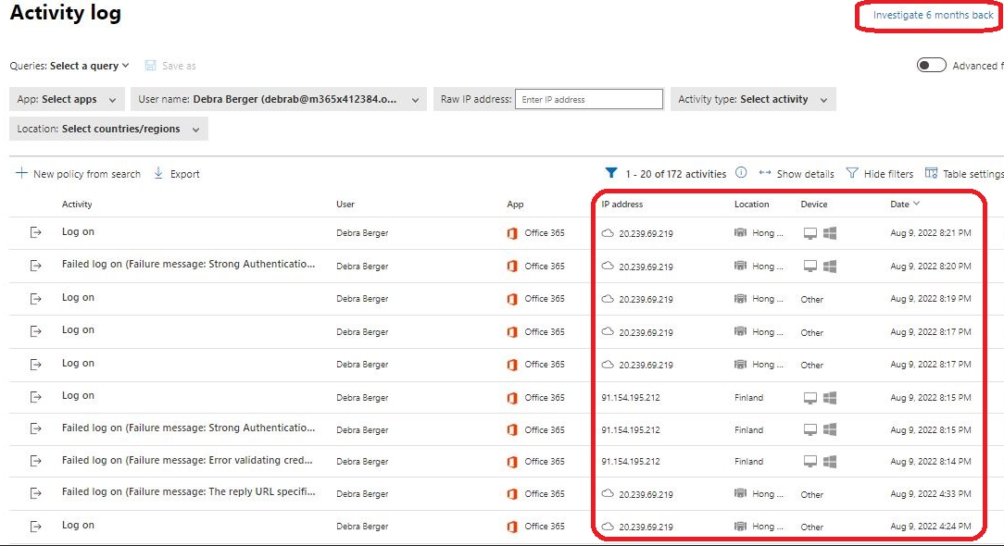Open the User name Debra Berger filter dropdown
Image resolution: width=1004 pixels, height=546 pixels.
(279, 99)
